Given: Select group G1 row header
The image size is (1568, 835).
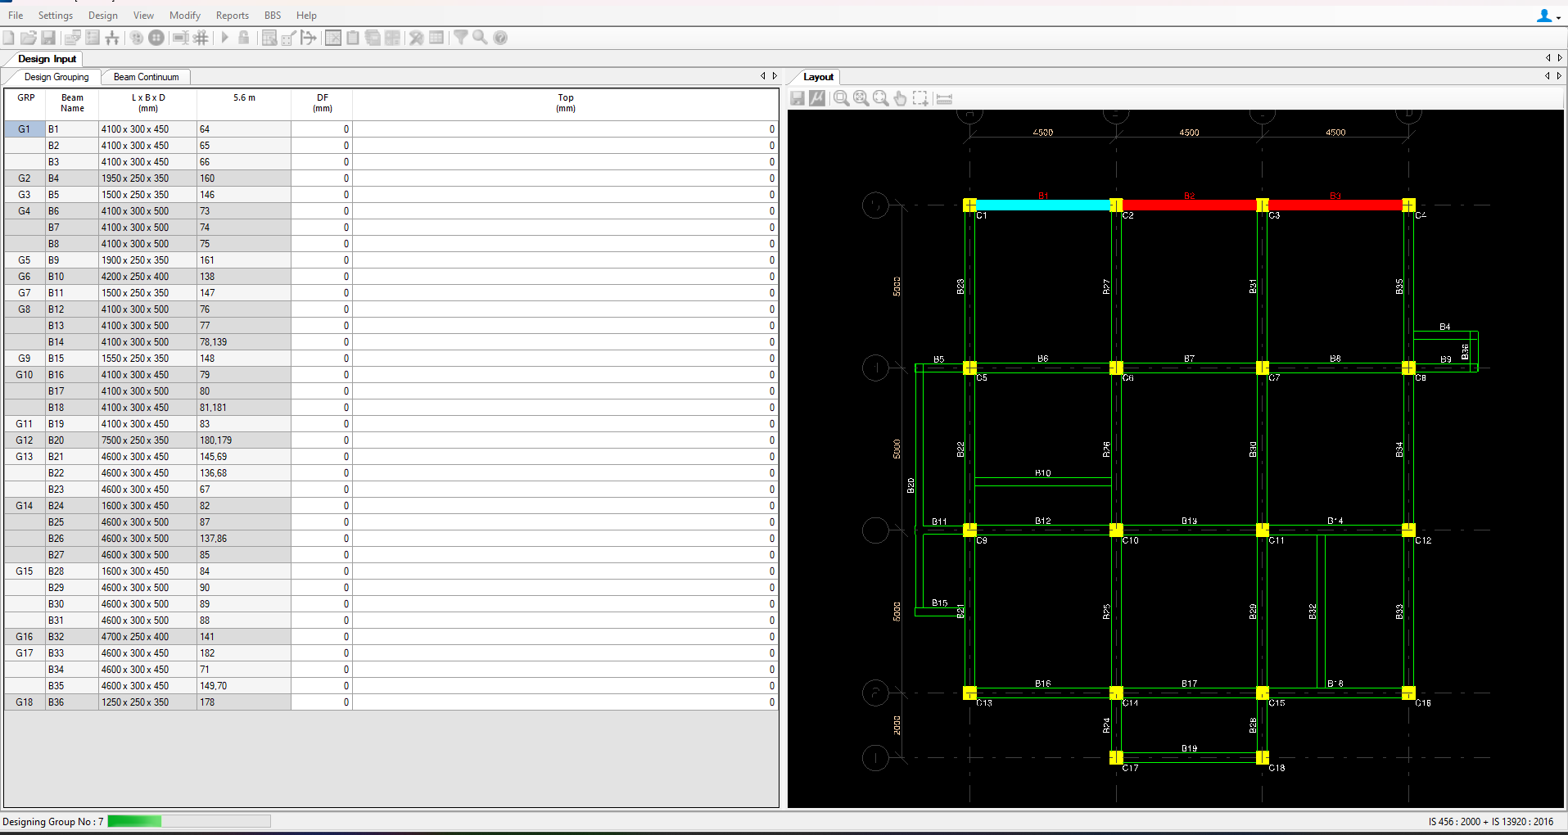Looking at the screenshot, I should click(x=25, y=129).
